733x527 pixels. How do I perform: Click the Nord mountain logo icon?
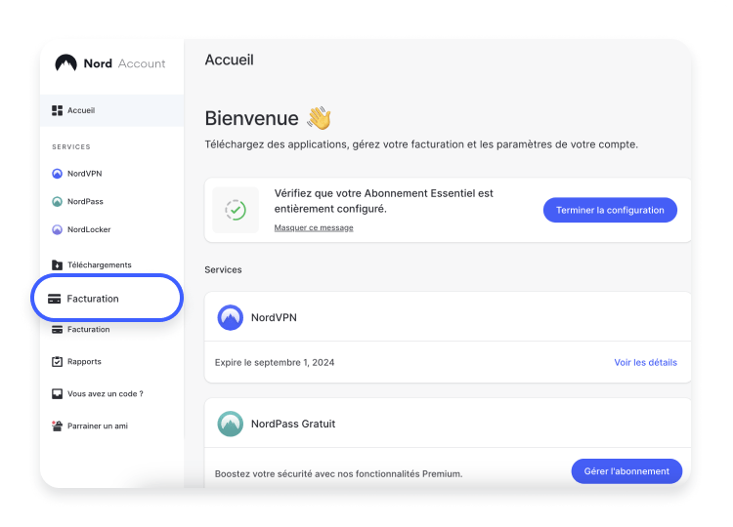(65, 63)
